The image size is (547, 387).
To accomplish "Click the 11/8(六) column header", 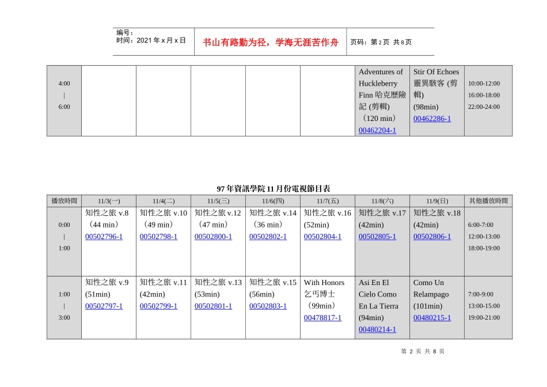I will click(x=382, y=201).
